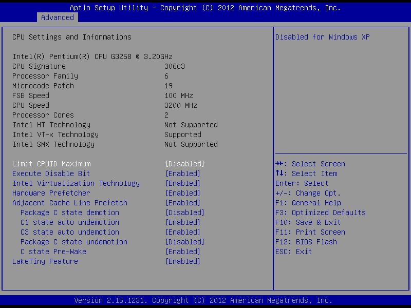Select Package C state undemotion option
This screenshot has width=411, height=308.
pos(74,242)
